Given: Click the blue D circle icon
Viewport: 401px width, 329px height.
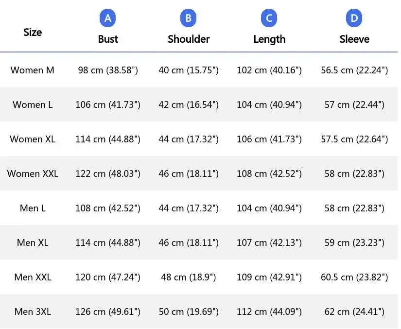Looking at the screenshot, I should click(x=354, y=18).
